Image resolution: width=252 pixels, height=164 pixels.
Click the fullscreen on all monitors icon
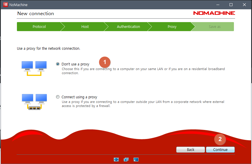pyautogui.click(x=126, y=160)
